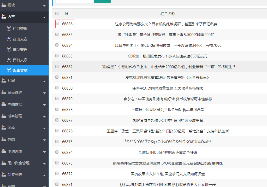267x187 pixels.
Task: Click the green button above the table
Action: coord(102,1)
